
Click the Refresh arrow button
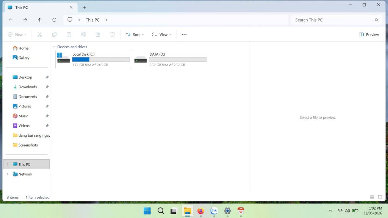(54, 20)
